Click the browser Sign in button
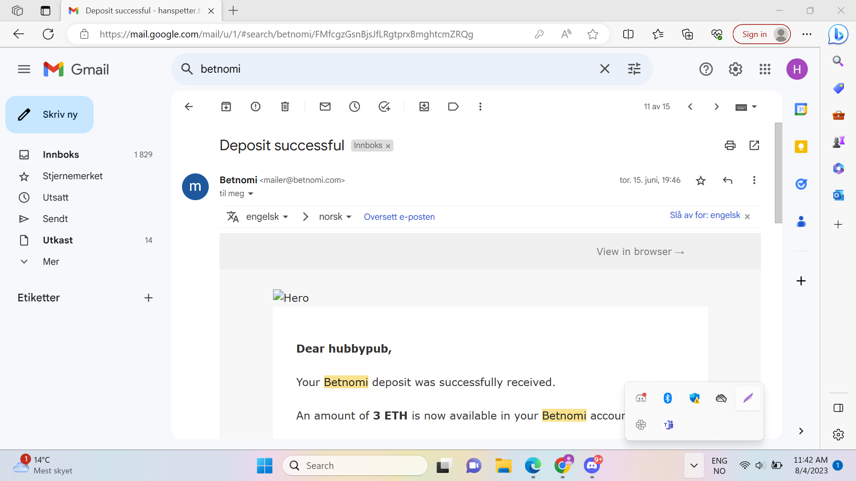856x481 pixels. point(761,34)
